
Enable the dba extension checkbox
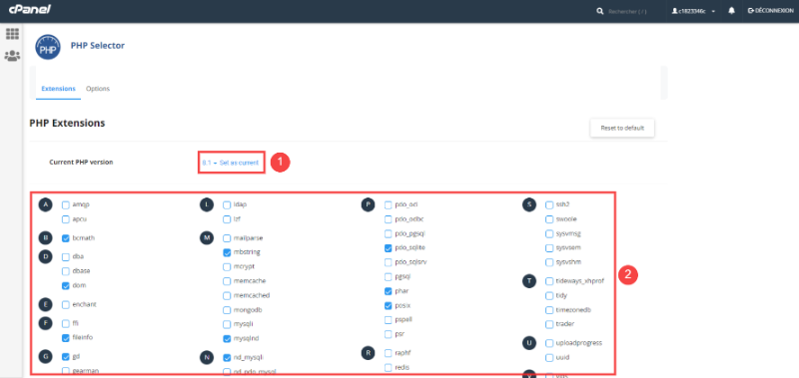66,257
